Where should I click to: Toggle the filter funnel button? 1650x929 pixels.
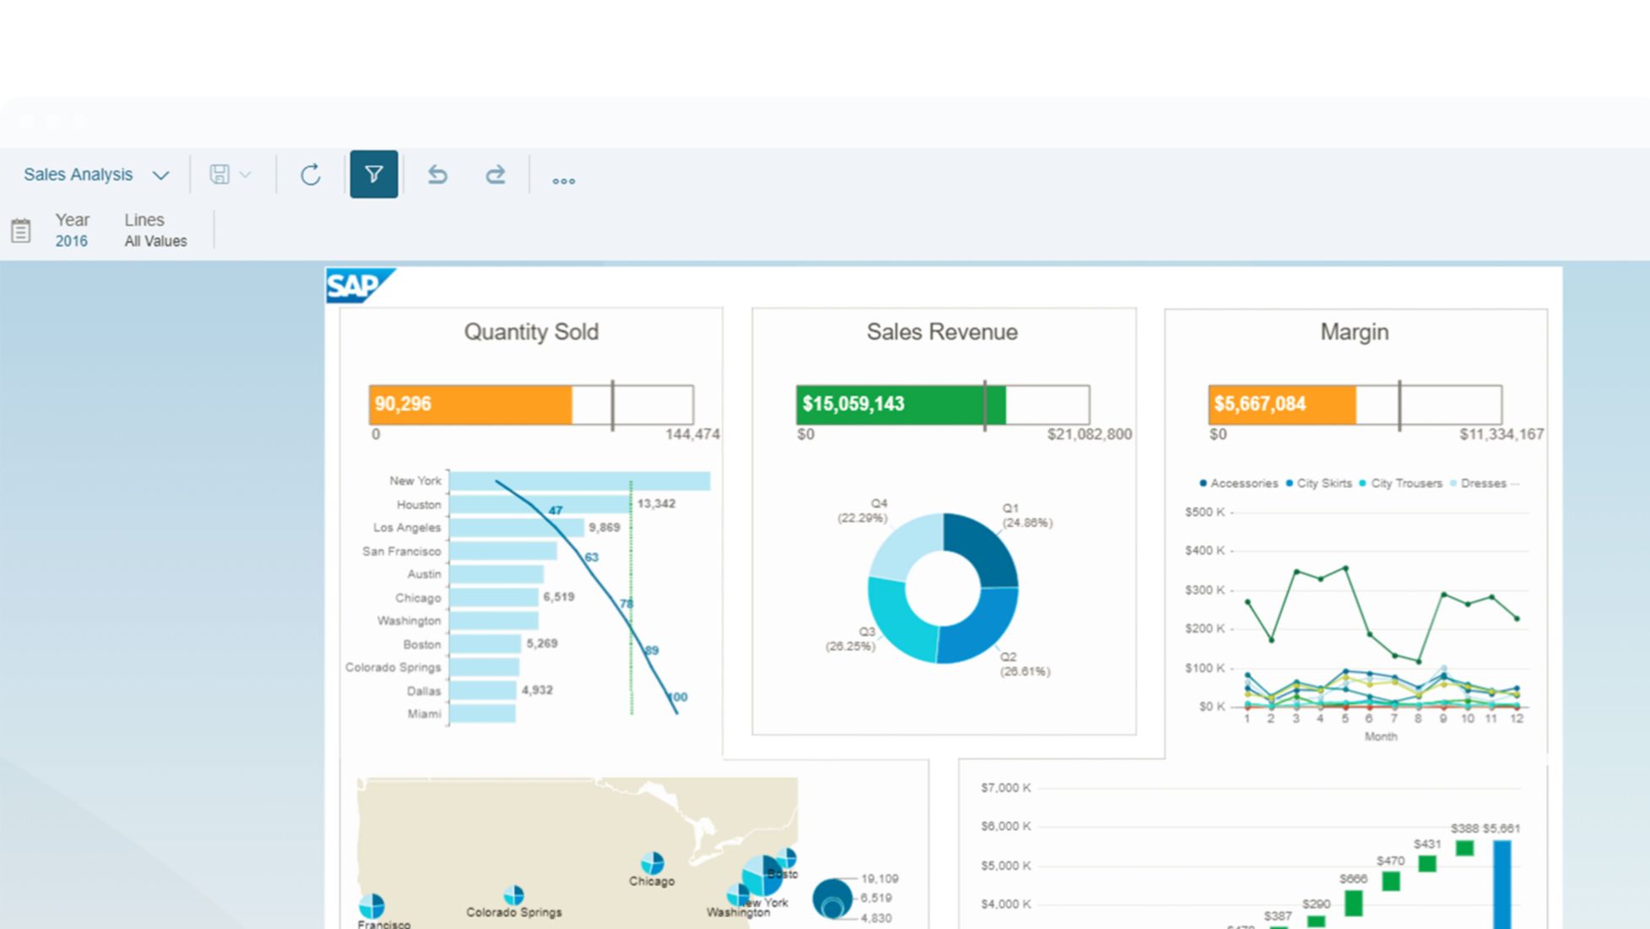pyautogui.click(x=373, y=175)
